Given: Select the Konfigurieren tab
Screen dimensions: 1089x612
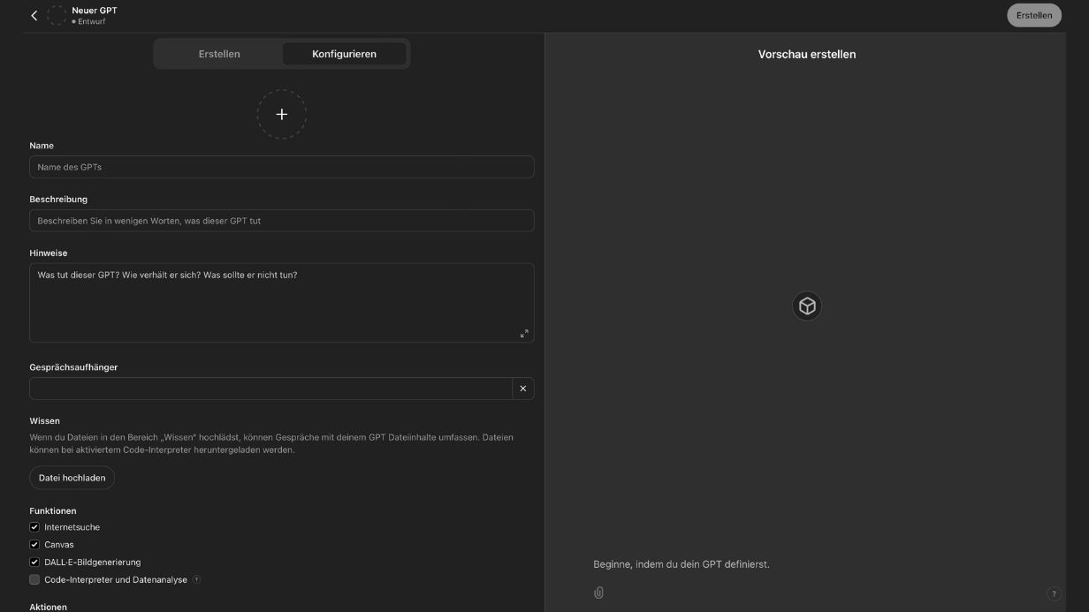Looking at the screenshot, I should 344,54.
